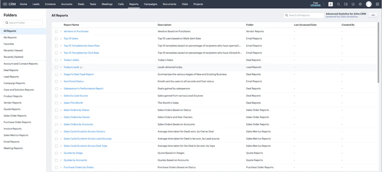The image size is (382, 172).
Task: Switch to the Deals tab
Action: 81,4
